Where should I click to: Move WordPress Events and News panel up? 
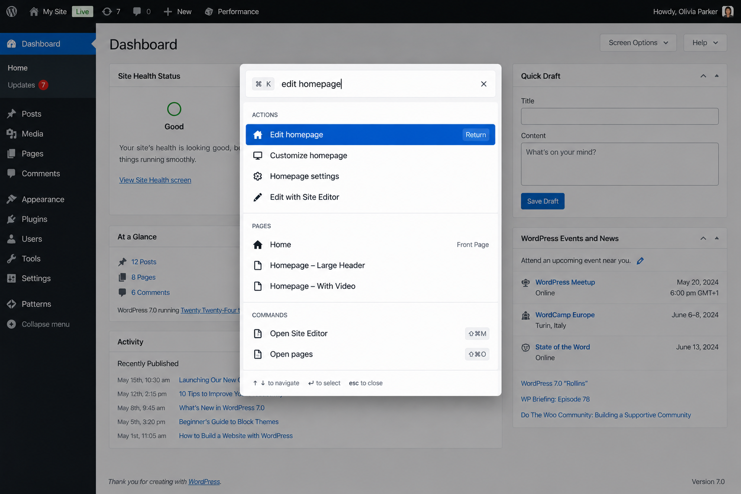point(703,238)
